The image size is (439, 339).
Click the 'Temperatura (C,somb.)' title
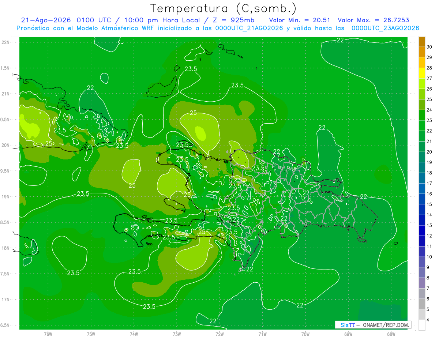click(x=223, y=9)
